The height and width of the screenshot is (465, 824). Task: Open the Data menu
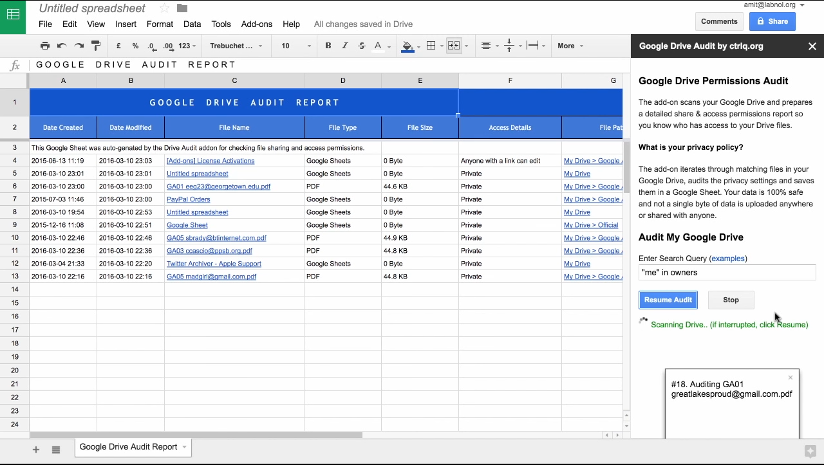[192, 24]
